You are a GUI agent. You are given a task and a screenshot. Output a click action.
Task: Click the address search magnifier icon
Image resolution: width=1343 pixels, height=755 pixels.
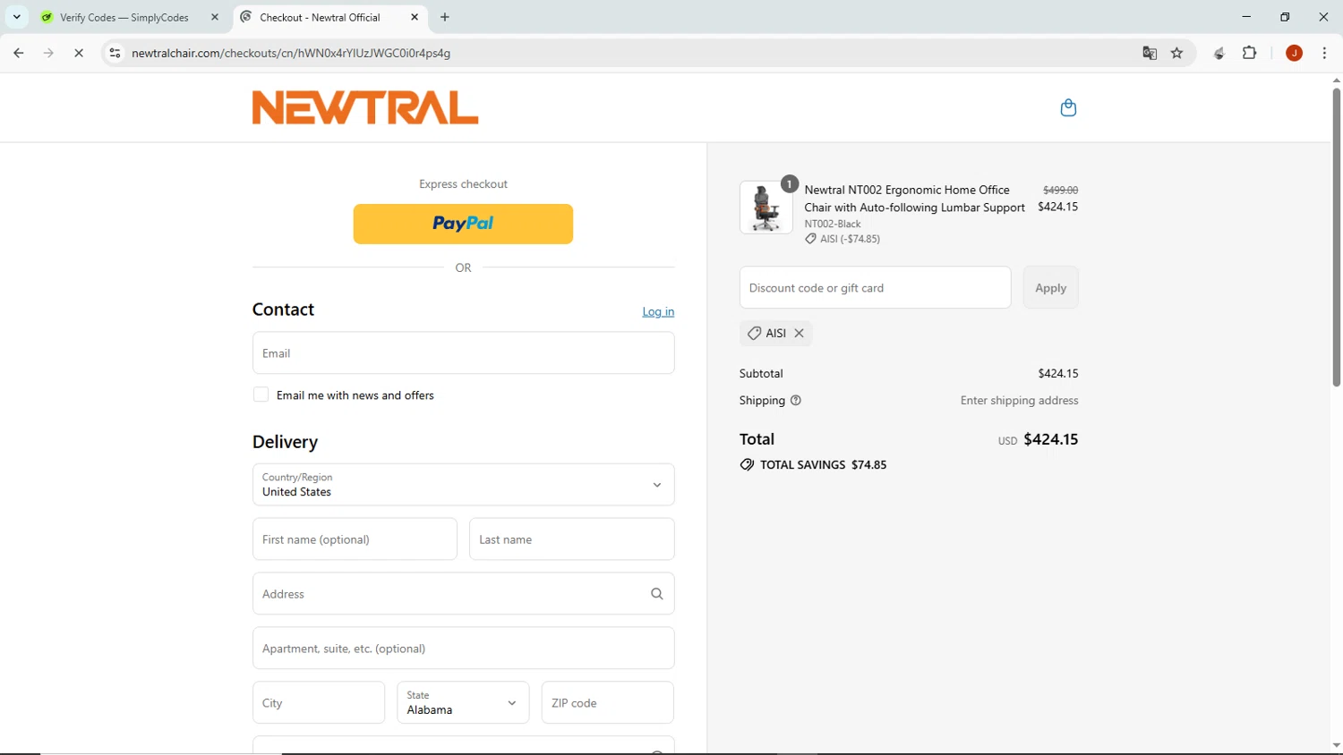[657, 594]
